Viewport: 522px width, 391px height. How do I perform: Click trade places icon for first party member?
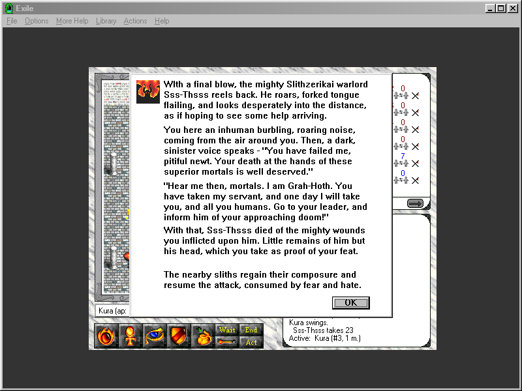click(401, 96)
